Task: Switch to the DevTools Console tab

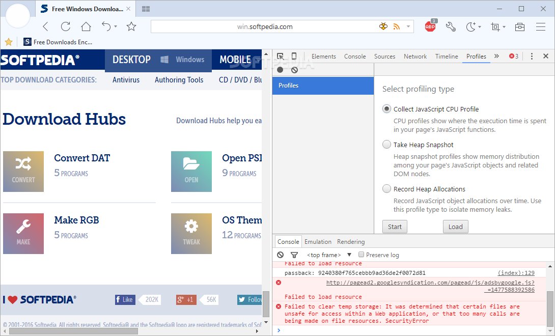Action: (355, 57)
